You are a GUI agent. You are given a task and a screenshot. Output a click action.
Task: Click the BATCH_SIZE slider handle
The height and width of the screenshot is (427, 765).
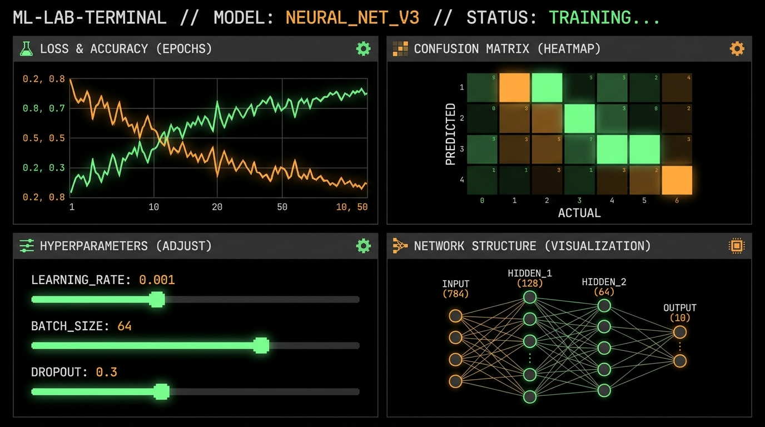261,345
